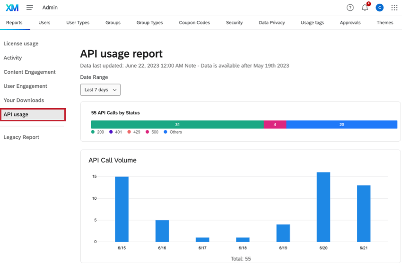Toggle the 401 legend item

pyautogui.click(x=115, y=132)
